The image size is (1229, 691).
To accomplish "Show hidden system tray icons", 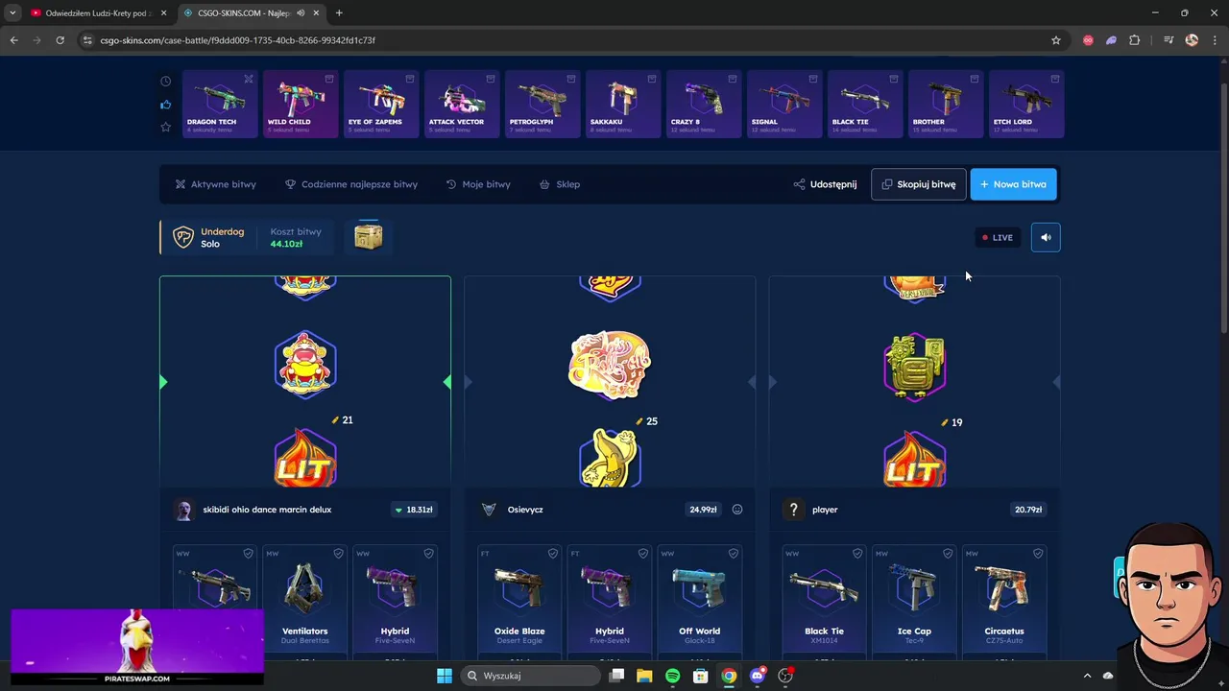I will (1087, 676).
